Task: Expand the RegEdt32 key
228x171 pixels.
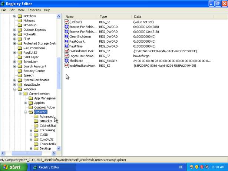Action: (15, 53)
